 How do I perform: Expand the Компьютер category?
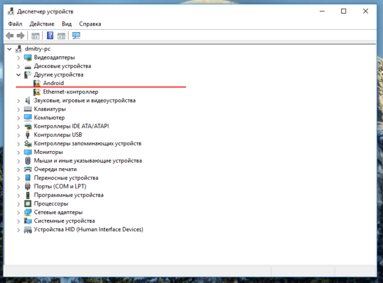coord(18,118)
